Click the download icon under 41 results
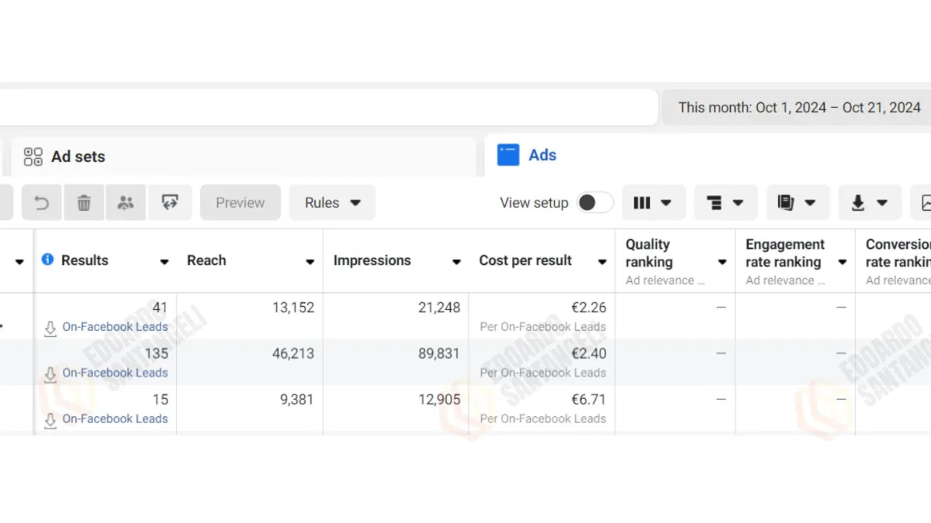The width and height of the screenshot is (931, 523). (x=50, y=328)
